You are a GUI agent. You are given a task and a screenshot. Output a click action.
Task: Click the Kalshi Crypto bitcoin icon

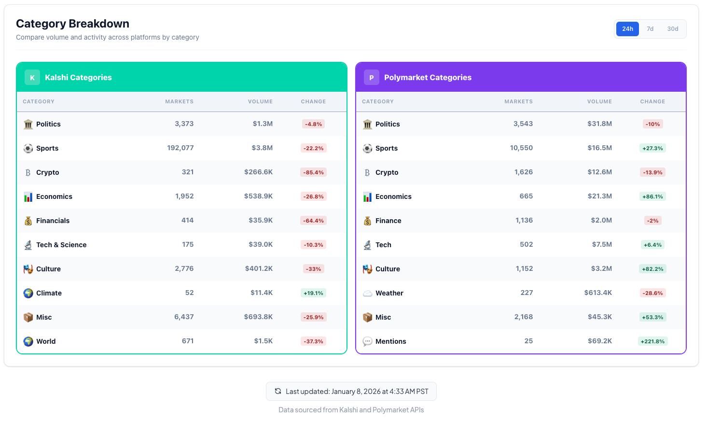coord(28,172)
